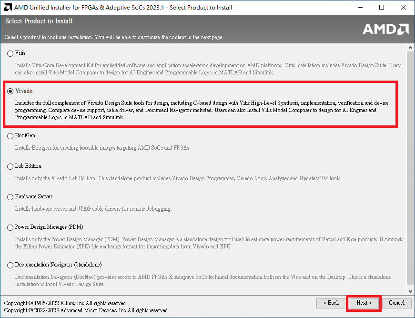Select Power Design Manager (PDM) option
This screenshot has height=318, width=415.
(10, 227)
